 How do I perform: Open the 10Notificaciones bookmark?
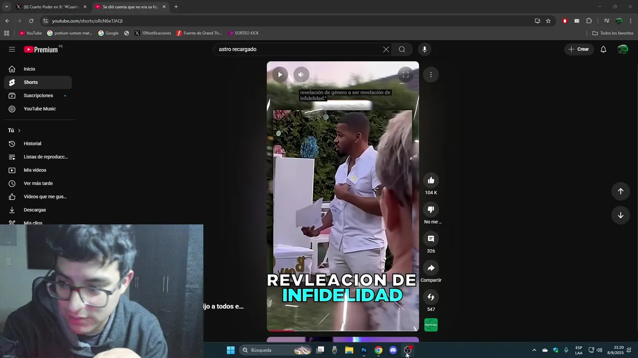(x=153, y=33)
